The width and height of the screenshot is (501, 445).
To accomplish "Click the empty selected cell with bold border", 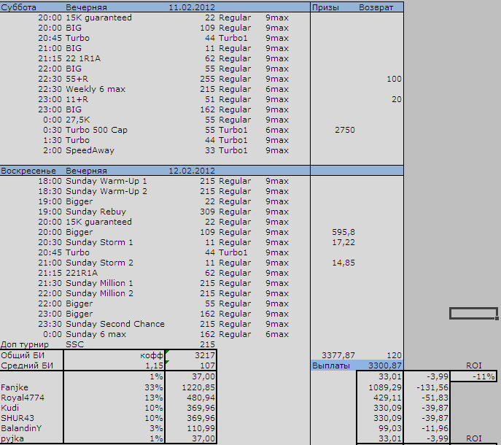I will 473,313.
